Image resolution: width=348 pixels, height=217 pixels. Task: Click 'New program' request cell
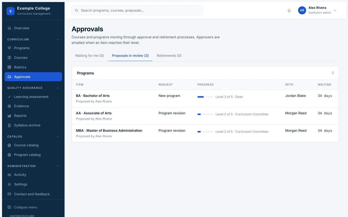[x=169, y=96]
